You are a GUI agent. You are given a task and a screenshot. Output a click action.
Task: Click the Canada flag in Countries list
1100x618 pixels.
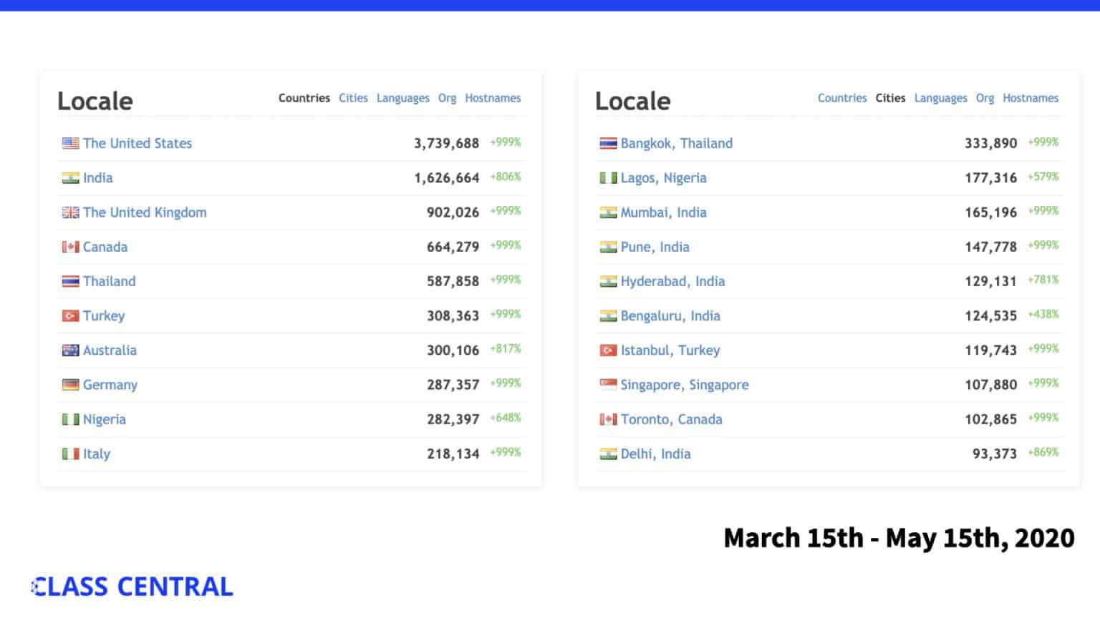pos(70,247)
